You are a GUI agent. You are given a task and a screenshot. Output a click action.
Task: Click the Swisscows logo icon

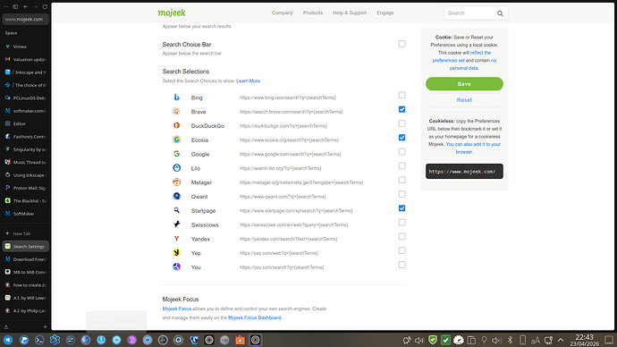click(x=177, y=224)
